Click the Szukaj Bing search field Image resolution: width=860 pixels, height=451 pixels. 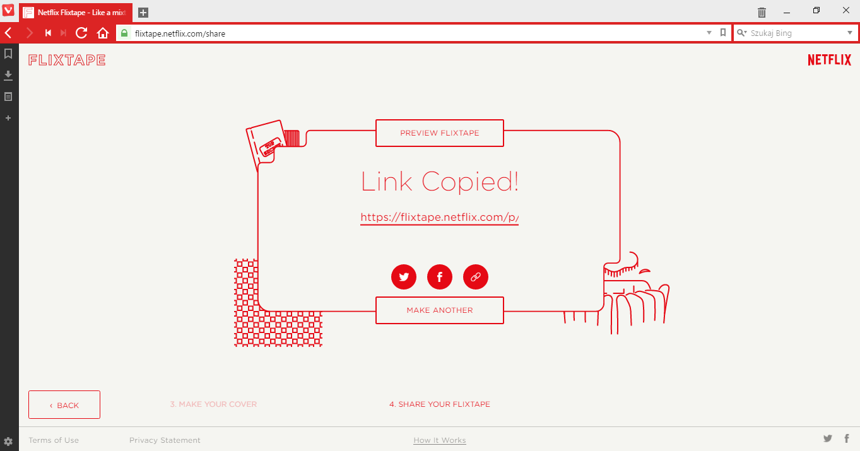(x=796, y=33)
